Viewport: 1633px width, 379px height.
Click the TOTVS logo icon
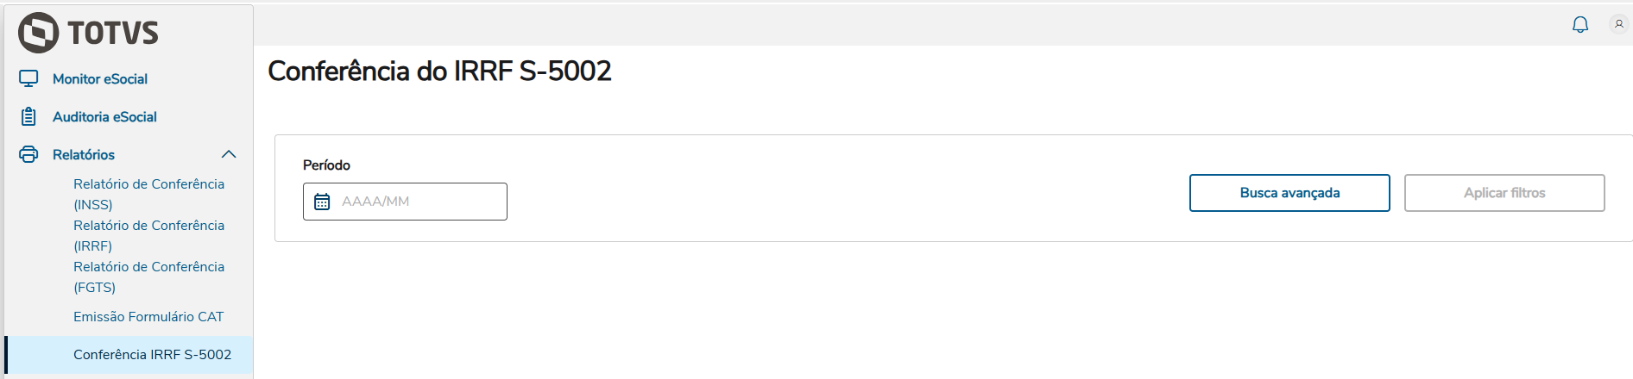coord(38,33)
